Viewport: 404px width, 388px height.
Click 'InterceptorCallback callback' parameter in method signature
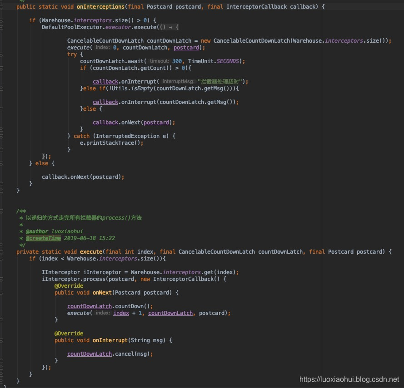272,7
